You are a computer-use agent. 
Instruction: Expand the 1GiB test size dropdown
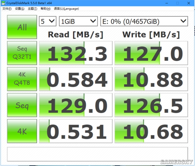pos(78,21)
